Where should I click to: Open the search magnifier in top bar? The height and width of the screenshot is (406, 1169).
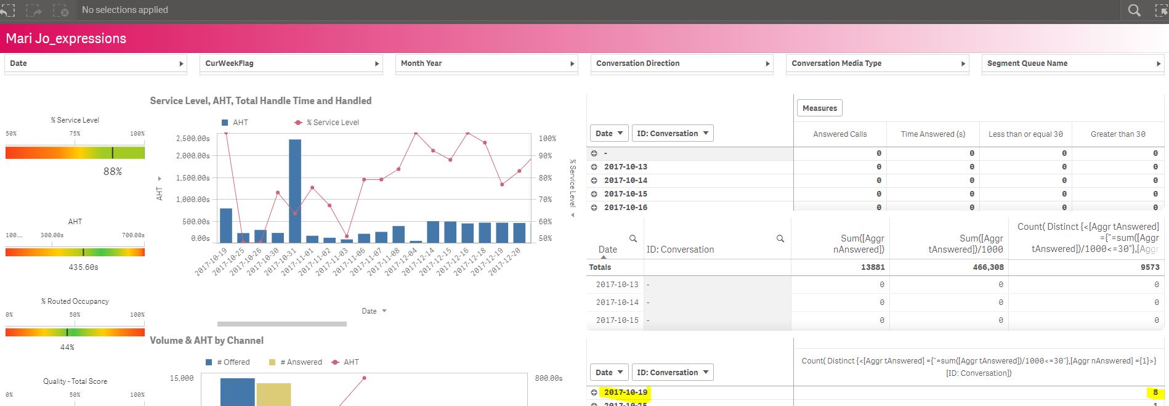point(1134,10)
